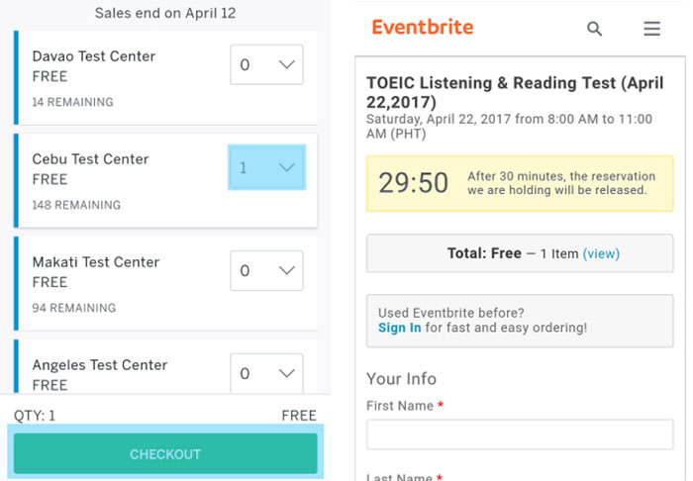The height and width of the screenshot is (481, 693).
Task: Click the Angeles Test Center ticket name
Action: (99, 365)
